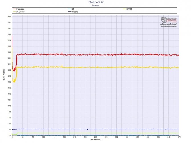Select the DRAM legend label
The width and height of the screenshot is (191, 143).
click(x=129, y=9)
